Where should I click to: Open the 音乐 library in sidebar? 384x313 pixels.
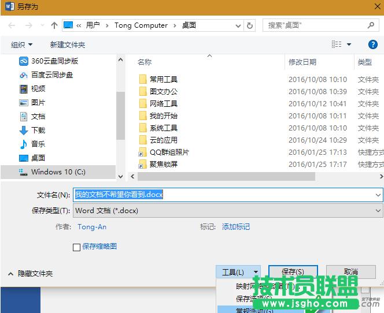pyautogui.click(x=38, y=144)
